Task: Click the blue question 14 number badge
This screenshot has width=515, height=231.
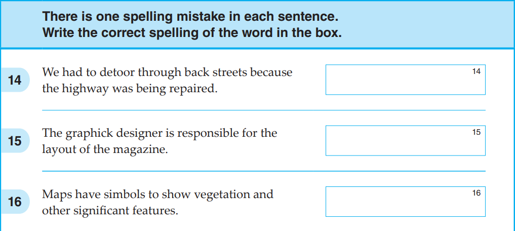Action: pos(15,81)
